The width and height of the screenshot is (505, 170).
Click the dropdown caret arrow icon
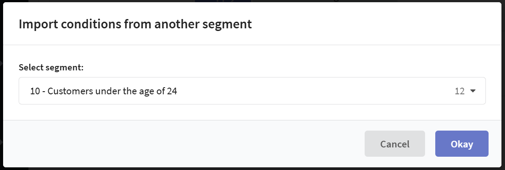pos(473,91)
